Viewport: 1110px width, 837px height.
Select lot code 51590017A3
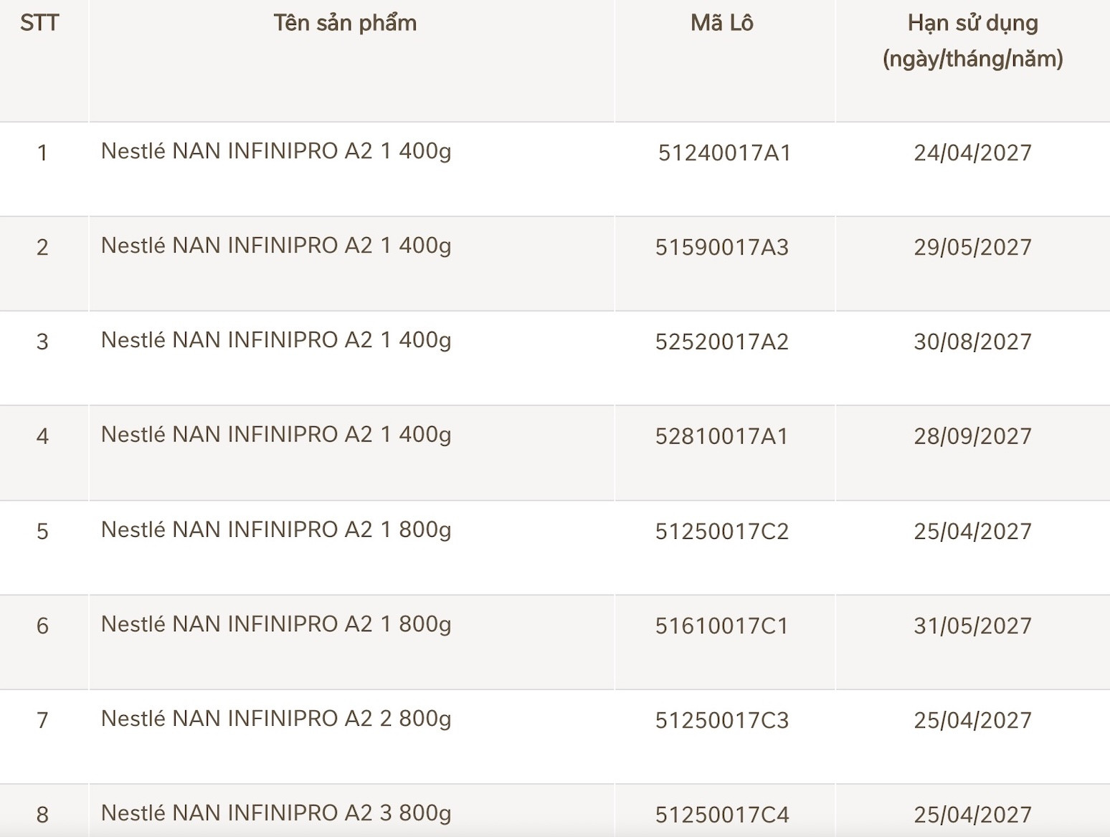point(722,247)
